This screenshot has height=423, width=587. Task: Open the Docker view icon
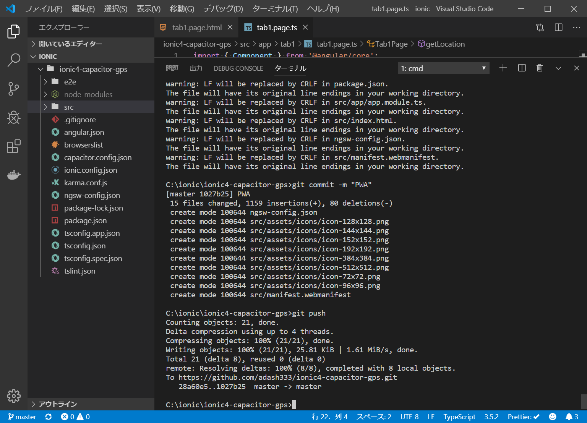(x=14, y=175)
